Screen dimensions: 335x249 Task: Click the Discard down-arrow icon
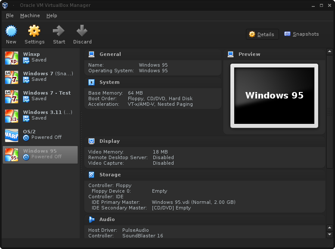click(x=82, y=31)
